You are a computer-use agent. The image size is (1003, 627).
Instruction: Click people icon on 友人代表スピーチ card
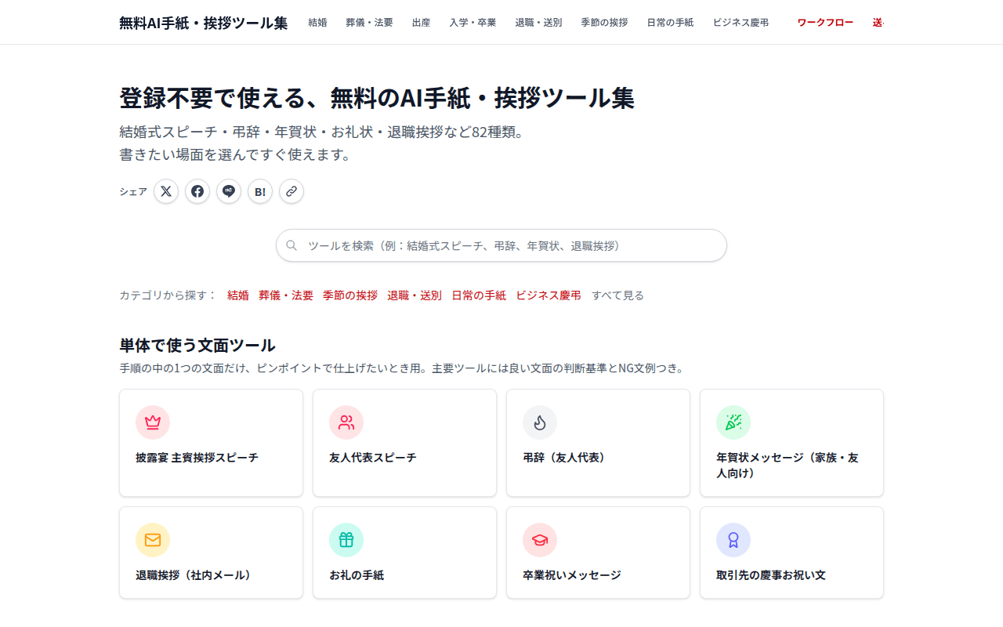point(346,422)
